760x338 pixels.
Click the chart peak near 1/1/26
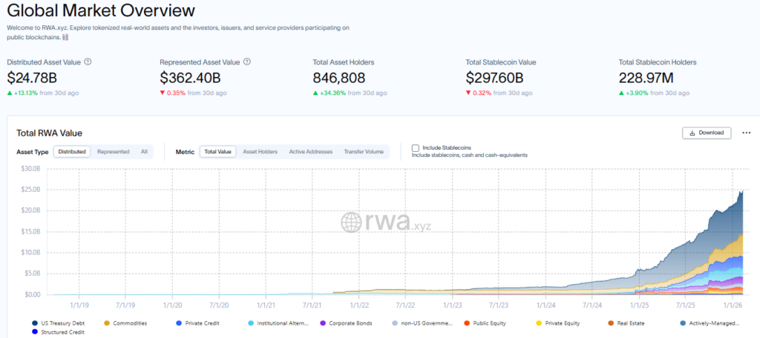[x=743, y=190]
